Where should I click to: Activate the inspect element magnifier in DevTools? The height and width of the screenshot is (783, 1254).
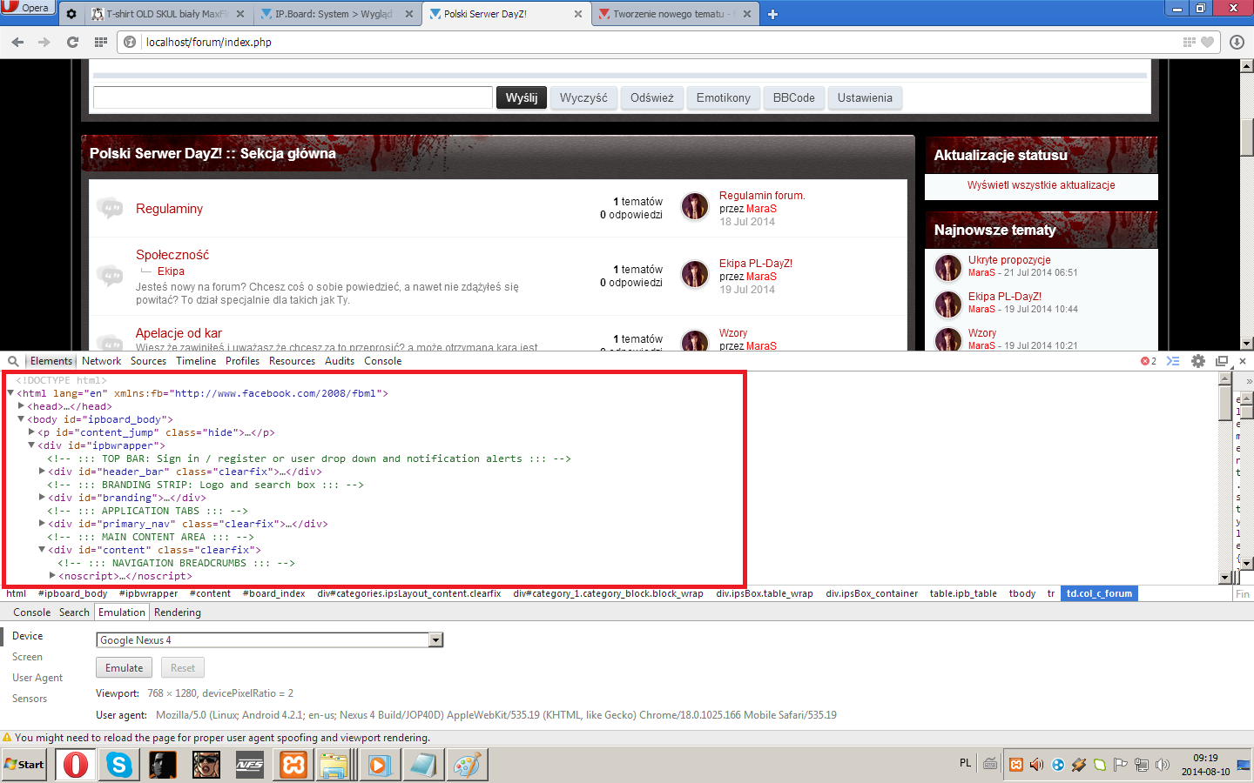click(x=12, y=360)
